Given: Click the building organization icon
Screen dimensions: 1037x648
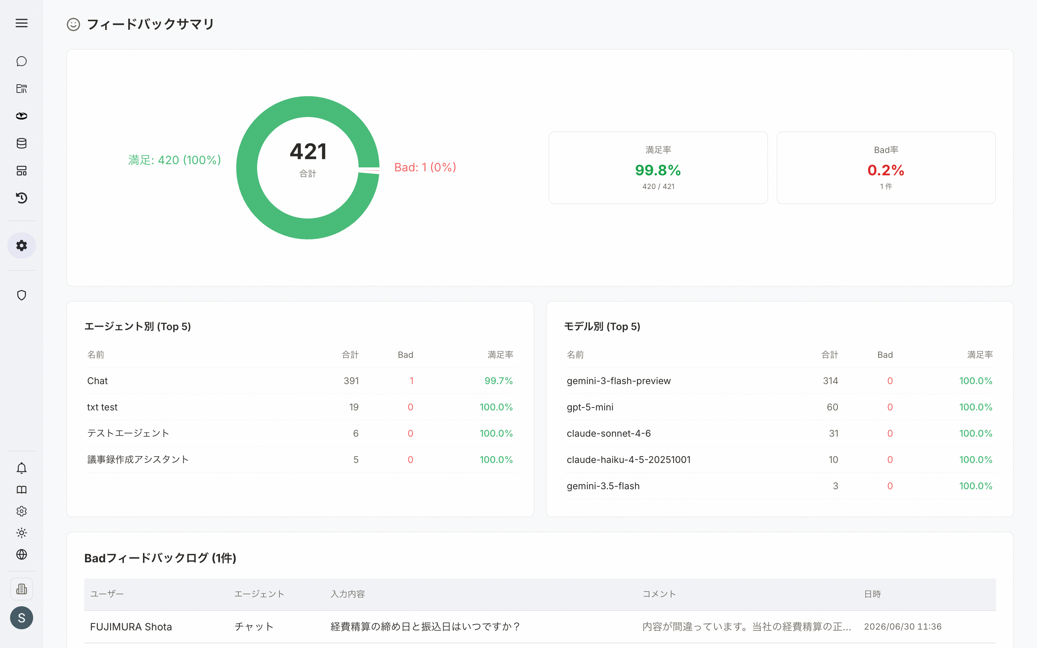Looking at the screenshot, I should point(22,589).
